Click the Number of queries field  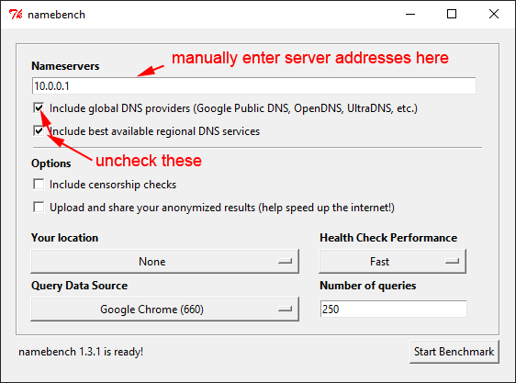(393, 309)
